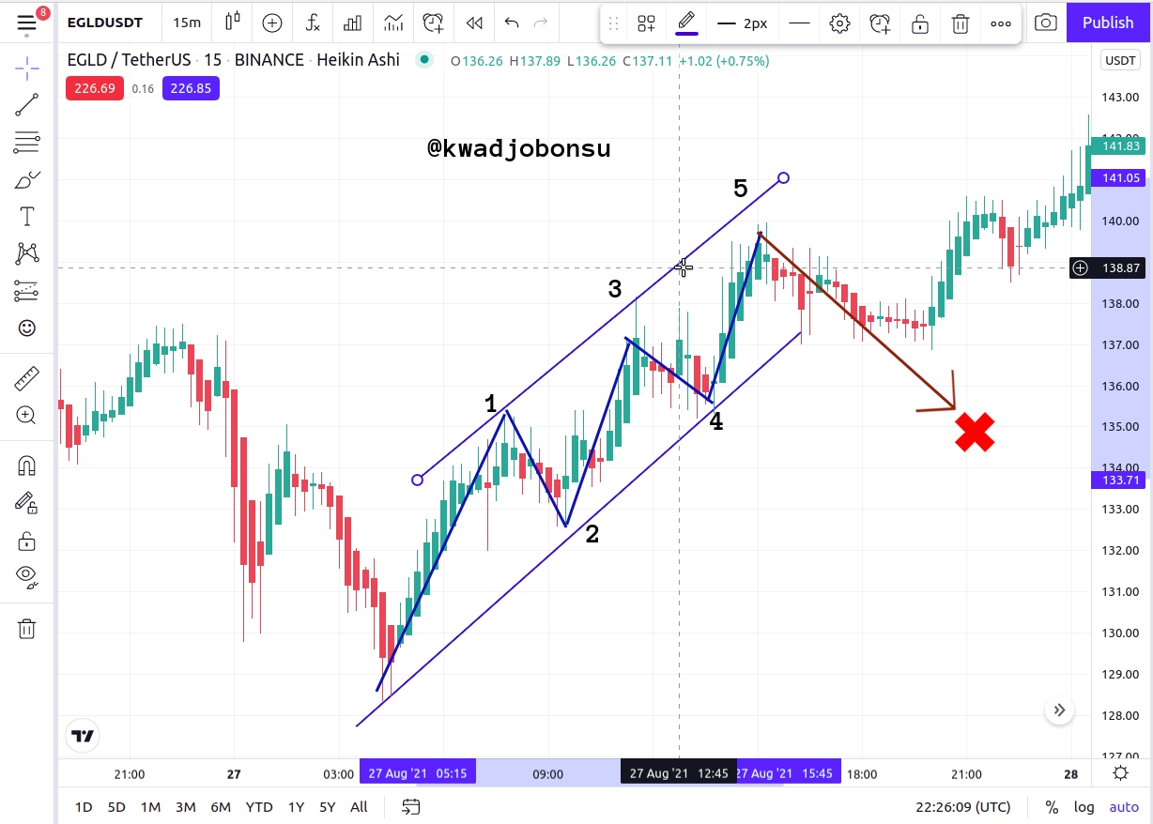
Task: Open the emoji icons tool
Action: (x=27, y=328)
